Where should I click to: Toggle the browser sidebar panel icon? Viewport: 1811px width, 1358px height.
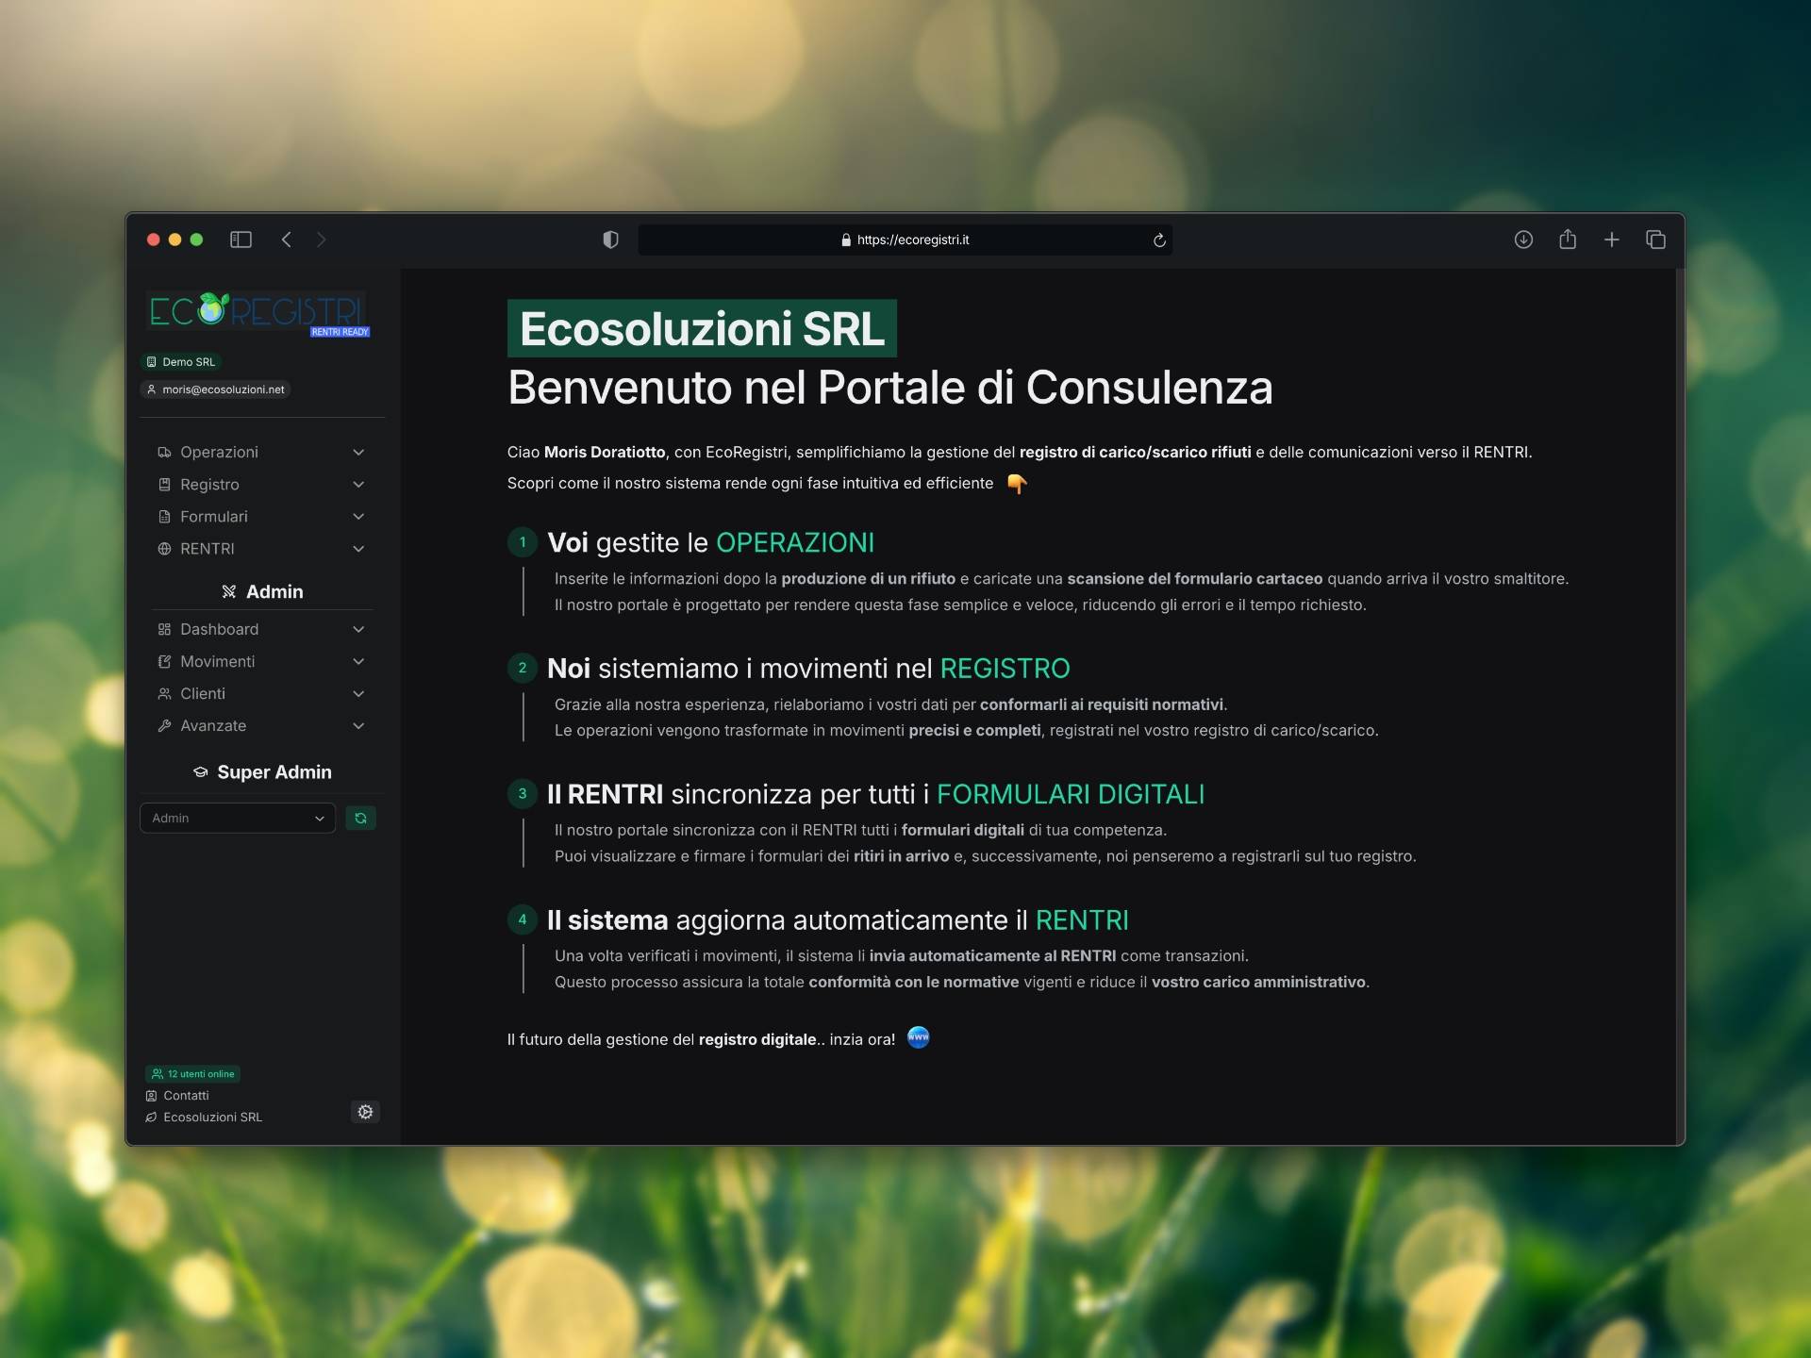coord(241,240)
